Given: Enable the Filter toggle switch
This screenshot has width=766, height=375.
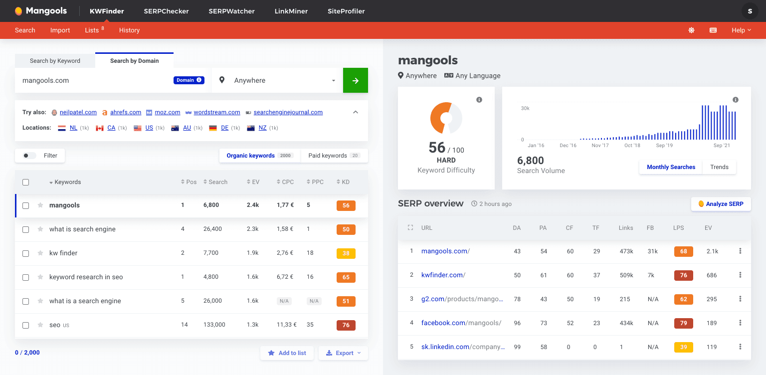Looking at the screenshot, I should (x=28, y=156).
